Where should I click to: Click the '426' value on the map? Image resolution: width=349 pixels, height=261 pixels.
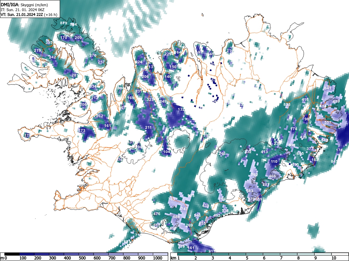tap(303, 137)
